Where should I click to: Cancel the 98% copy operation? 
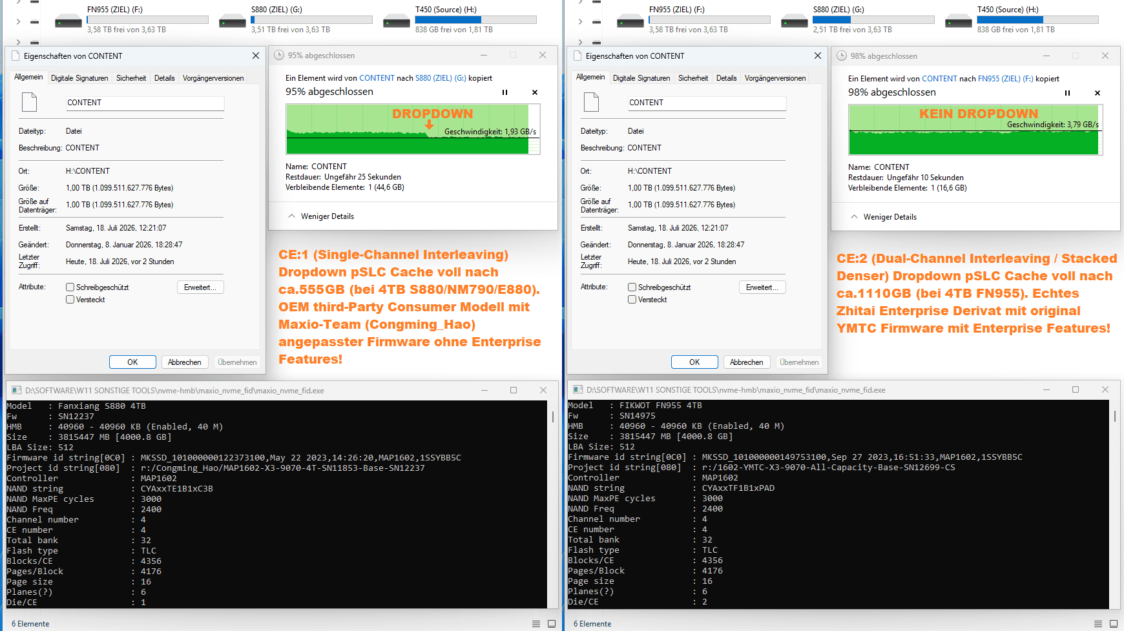tap(1098, 93)
